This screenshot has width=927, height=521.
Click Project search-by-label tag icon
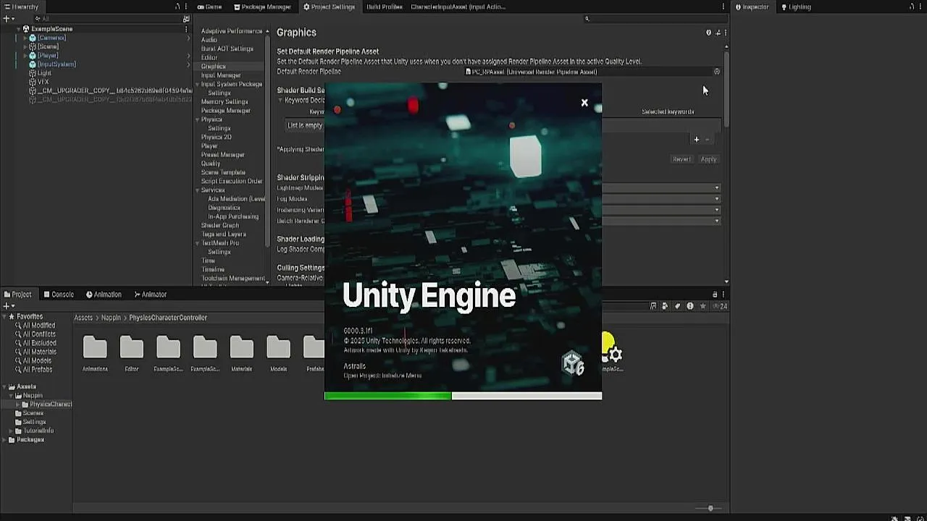[678, 306]
